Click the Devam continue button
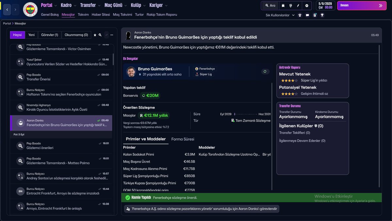 [x=362, y=6]
